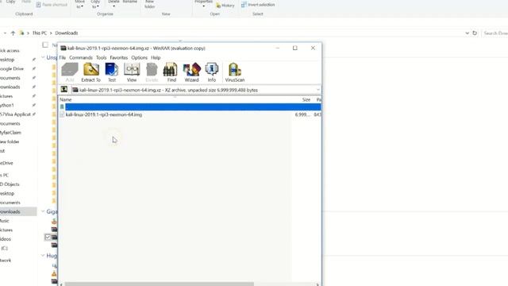Click Downloads in Explorer breadcrumb

[x=67, y=33]
